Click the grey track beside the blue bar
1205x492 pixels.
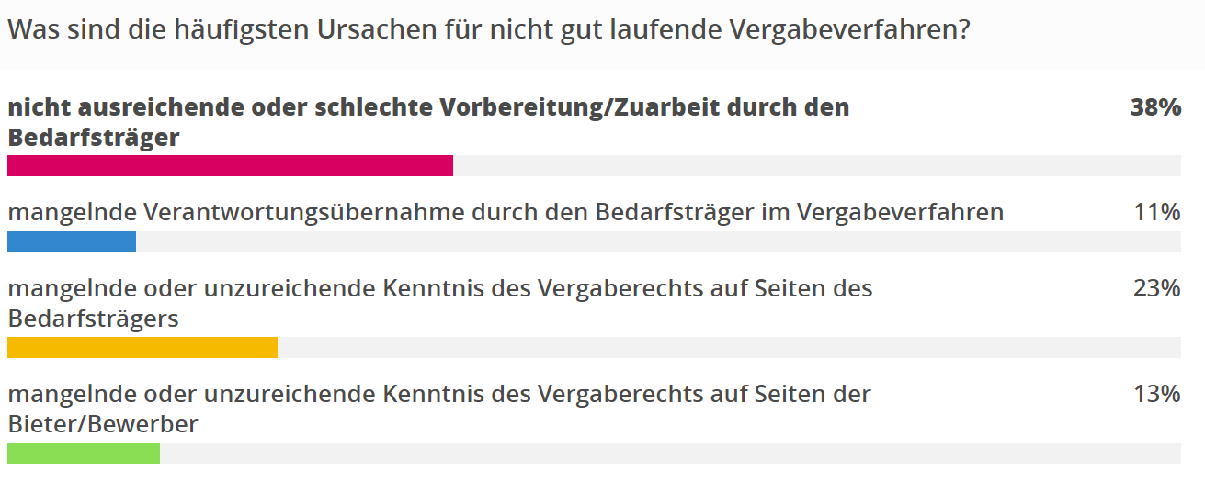tap(658, 241)
